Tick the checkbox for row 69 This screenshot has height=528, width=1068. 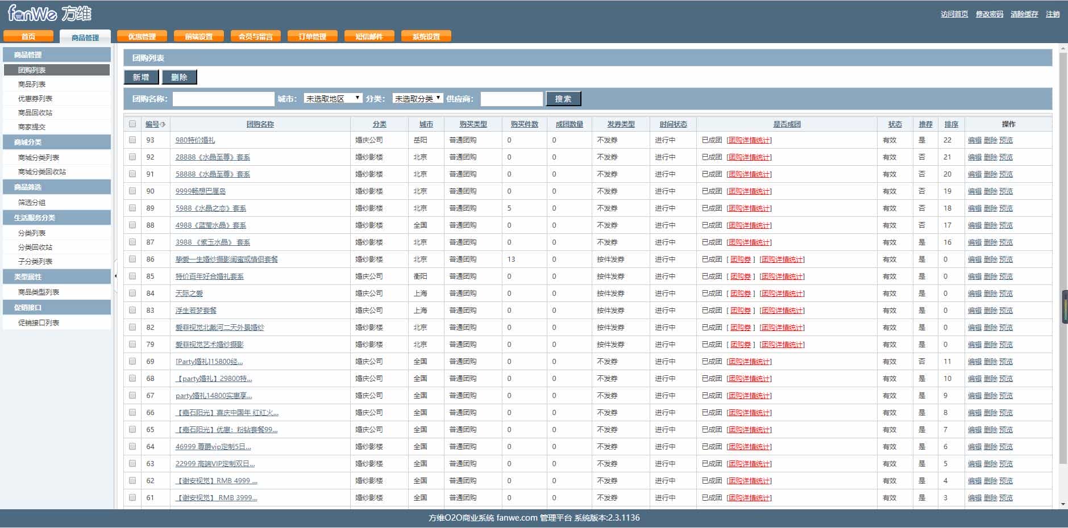(132, 361)
